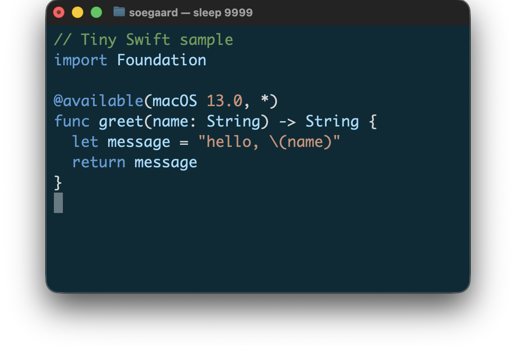
Task: Click the window title 'soegaard — sleep 9999'
Action: pos(191,13)
